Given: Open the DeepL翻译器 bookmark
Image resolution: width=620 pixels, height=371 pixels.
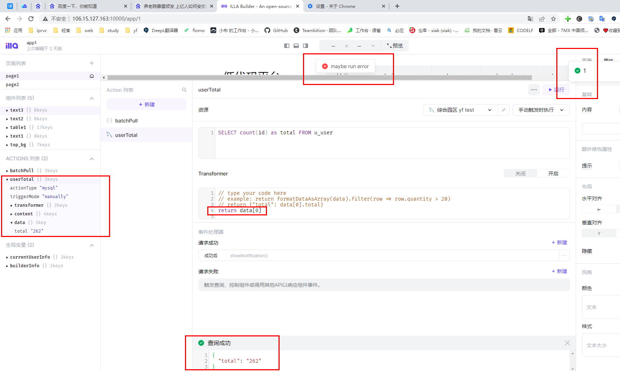Looking at the screenshot, I should coord(160,30).
